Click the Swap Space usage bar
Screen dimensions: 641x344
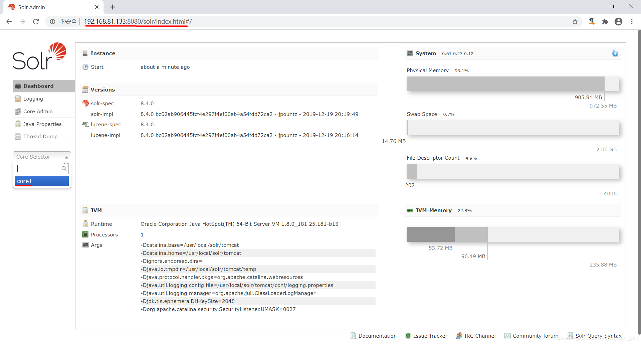pos(513,128)
